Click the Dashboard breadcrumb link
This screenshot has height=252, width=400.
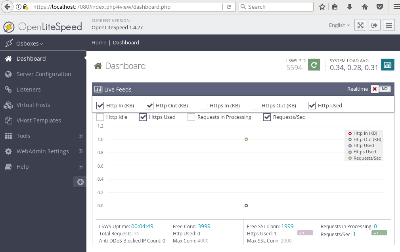[126, 43]
